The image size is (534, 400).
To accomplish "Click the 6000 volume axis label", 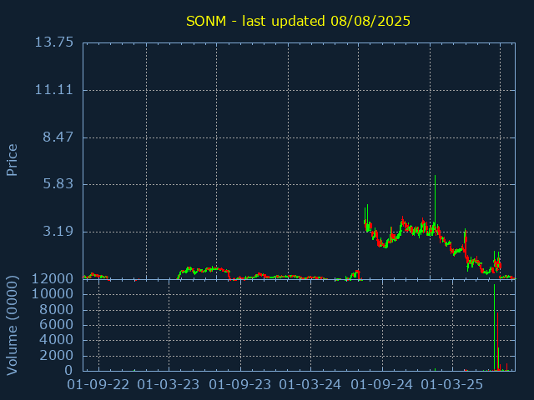I will pyautogui.click(x=56, y=324).
